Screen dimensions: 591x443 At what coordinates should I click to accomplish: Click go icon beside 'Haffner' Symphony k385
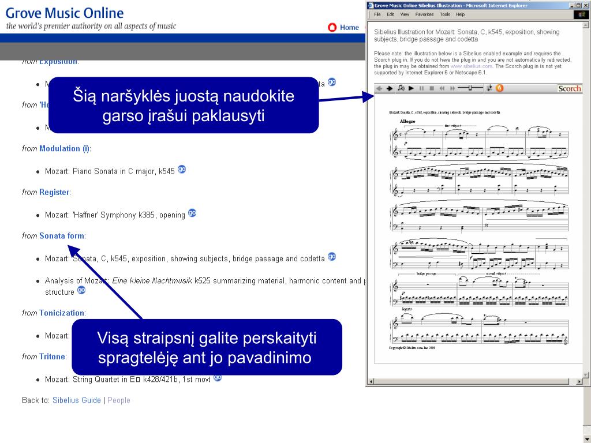pyautogui.click(x=192, y=213)
